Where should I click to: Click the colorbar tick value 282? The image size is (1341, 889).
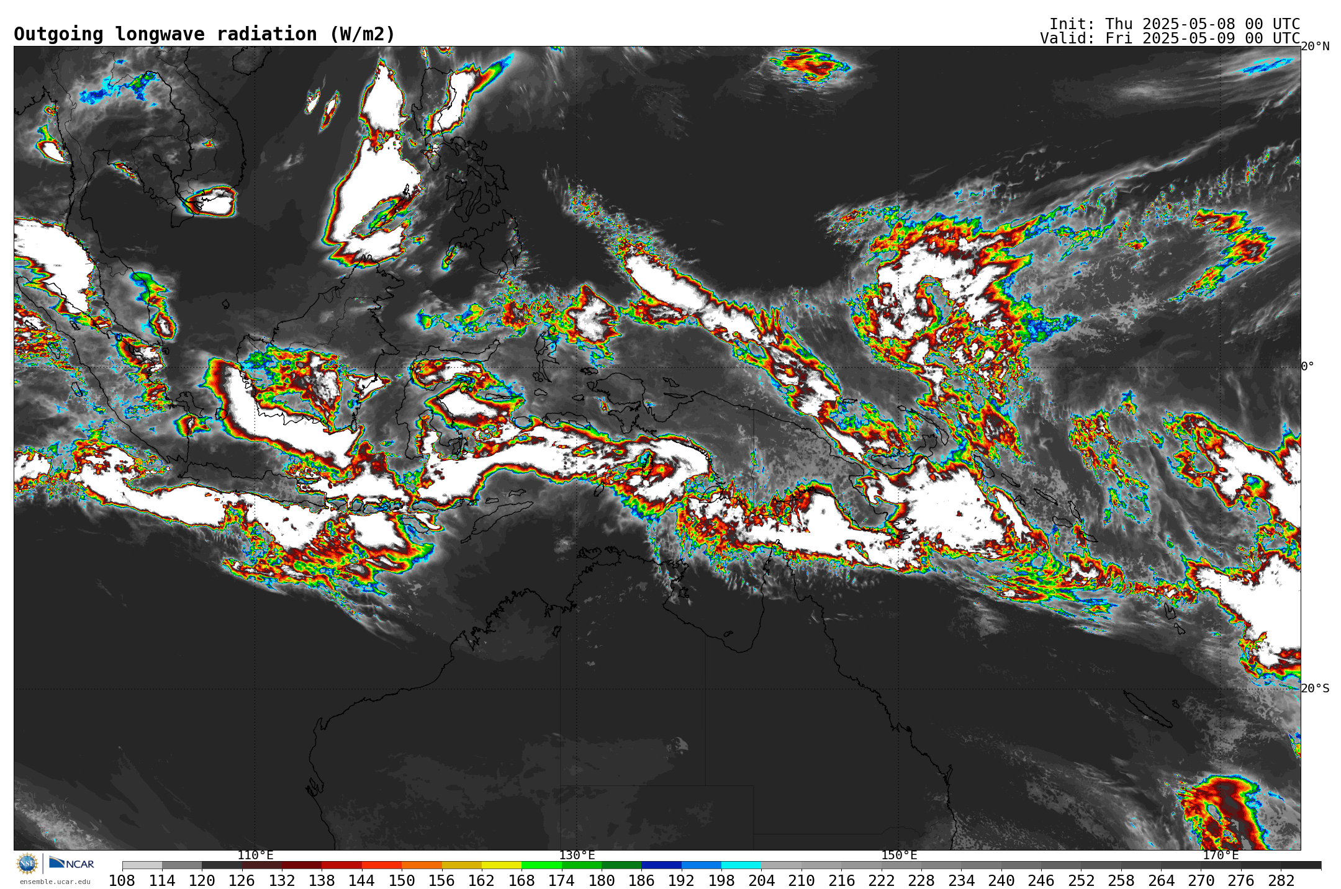(x=1281, y=880)
